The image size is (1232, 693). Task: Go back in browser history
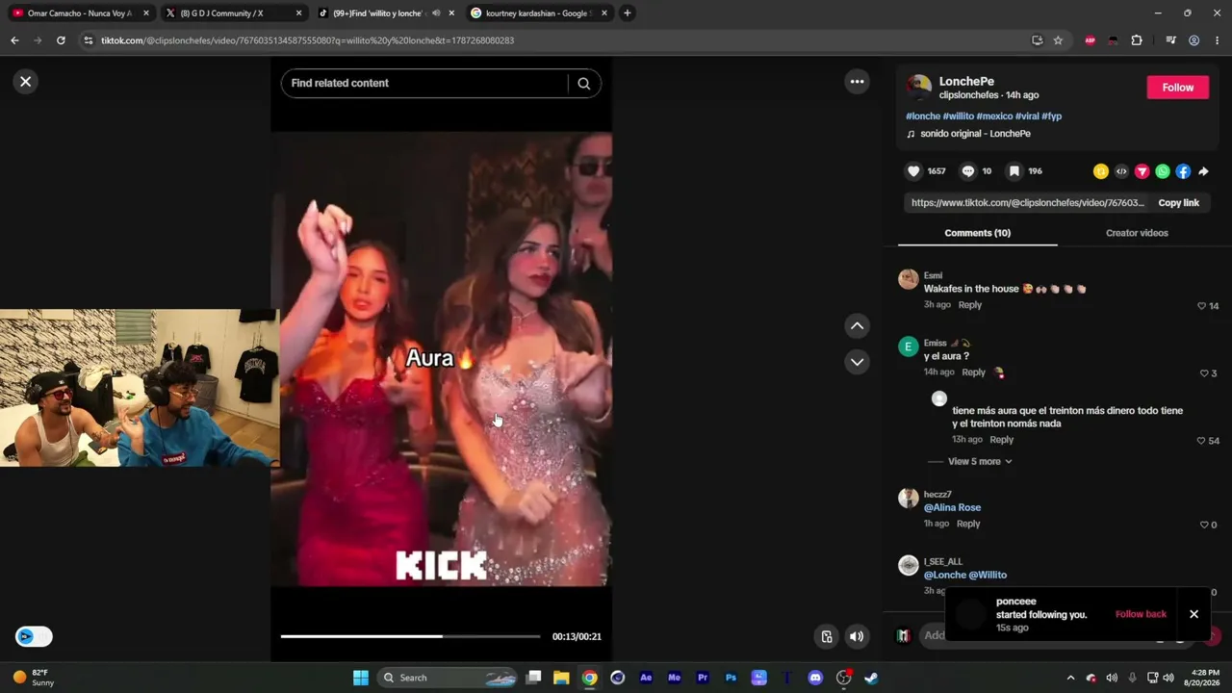[14, 40]
